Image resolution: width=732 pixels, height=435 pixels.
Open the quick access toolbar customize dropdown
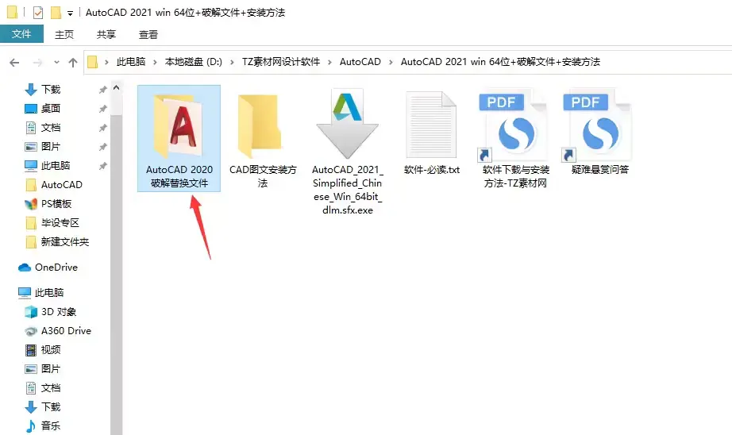coord(70,13)
